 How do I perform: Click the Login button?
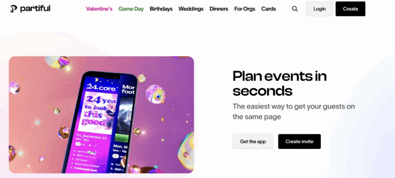pos(319,9)
